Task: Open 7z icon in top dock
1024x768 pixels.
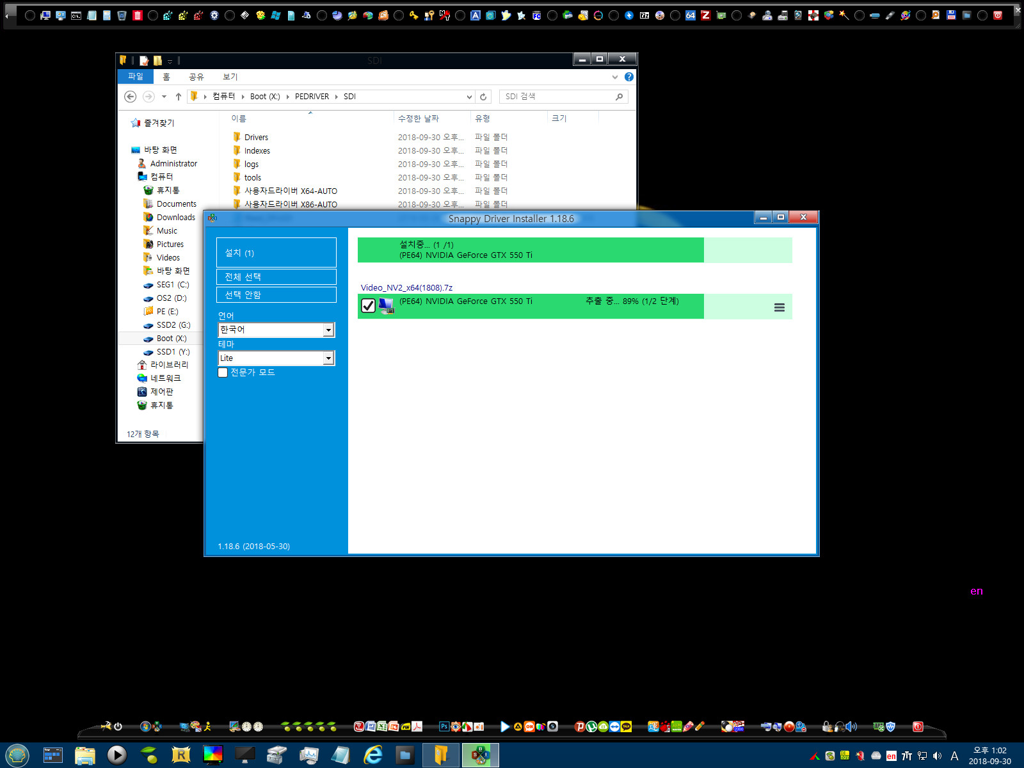Action: [x=644, y=15]
